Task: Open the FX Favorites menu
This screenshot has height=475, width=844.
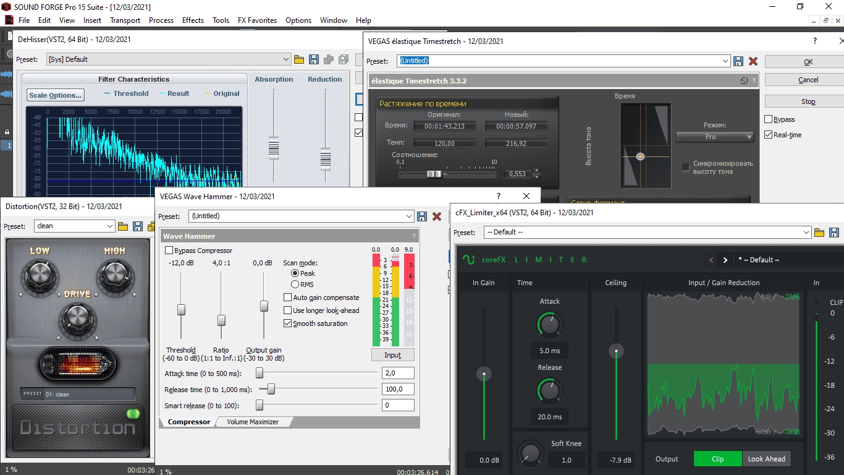Action: (x=257, y=20)
